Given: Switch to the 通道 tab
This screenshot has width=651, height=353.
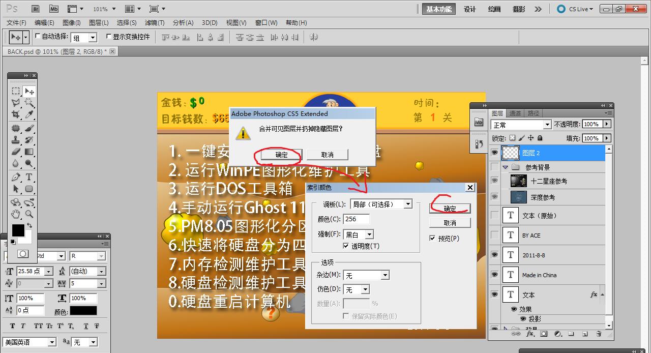Looking at the screenshot, I should [x=515, y=113].
